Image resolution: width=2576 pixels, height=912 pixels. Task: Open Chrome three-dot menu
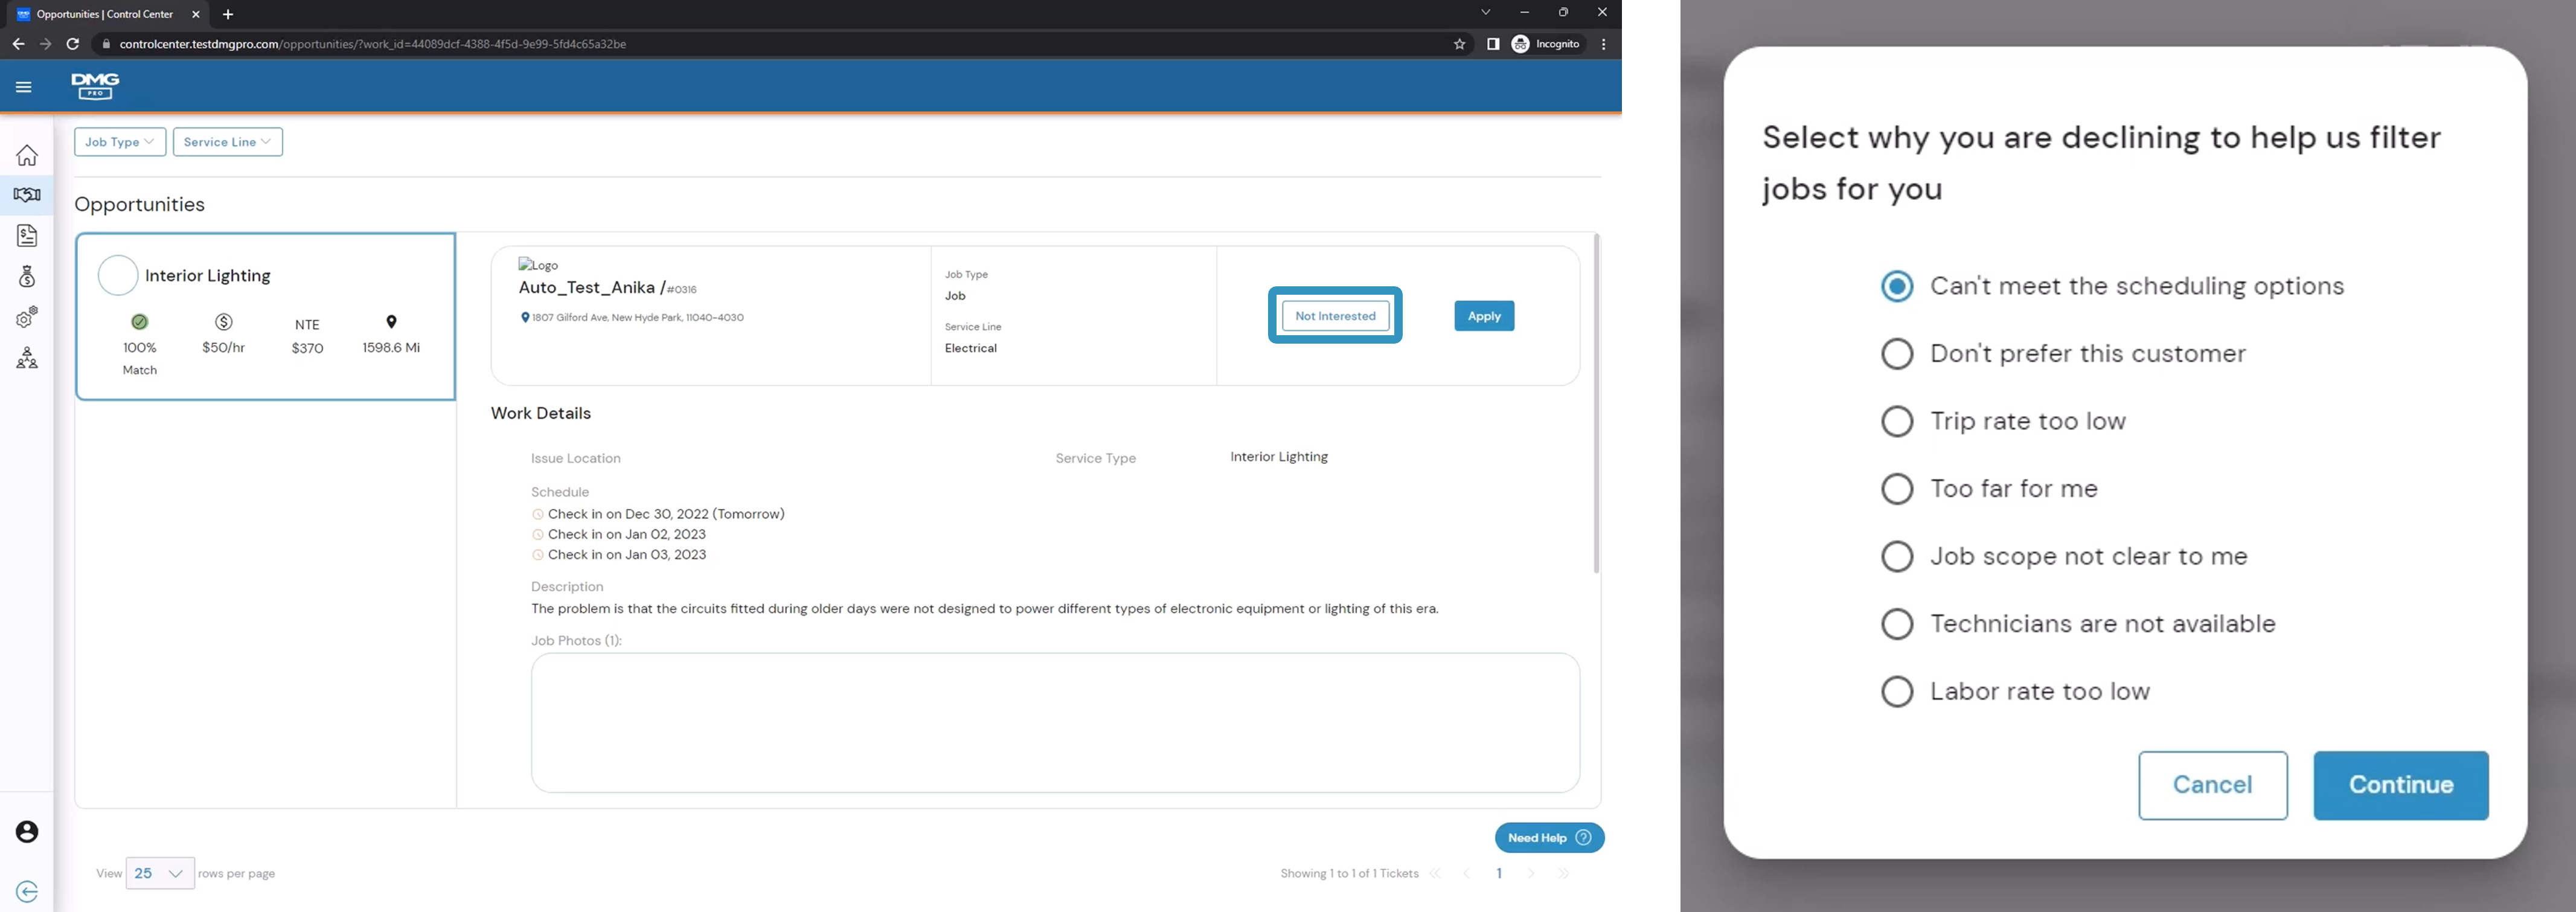click(1603, 44)
